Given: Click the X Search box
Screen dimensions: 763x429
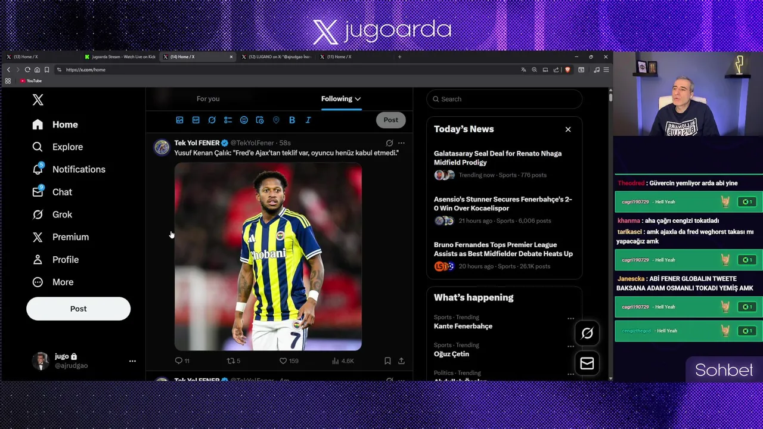Looking at the screenshot, I should pyautogui.click(x=504, y=99).
